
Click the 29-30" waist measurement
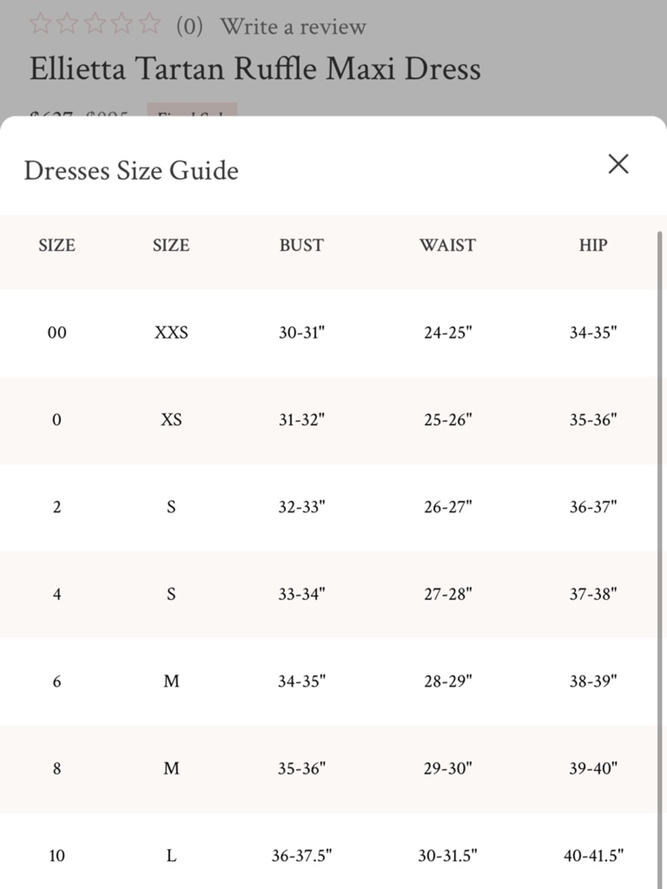click(x=448, y=768)
